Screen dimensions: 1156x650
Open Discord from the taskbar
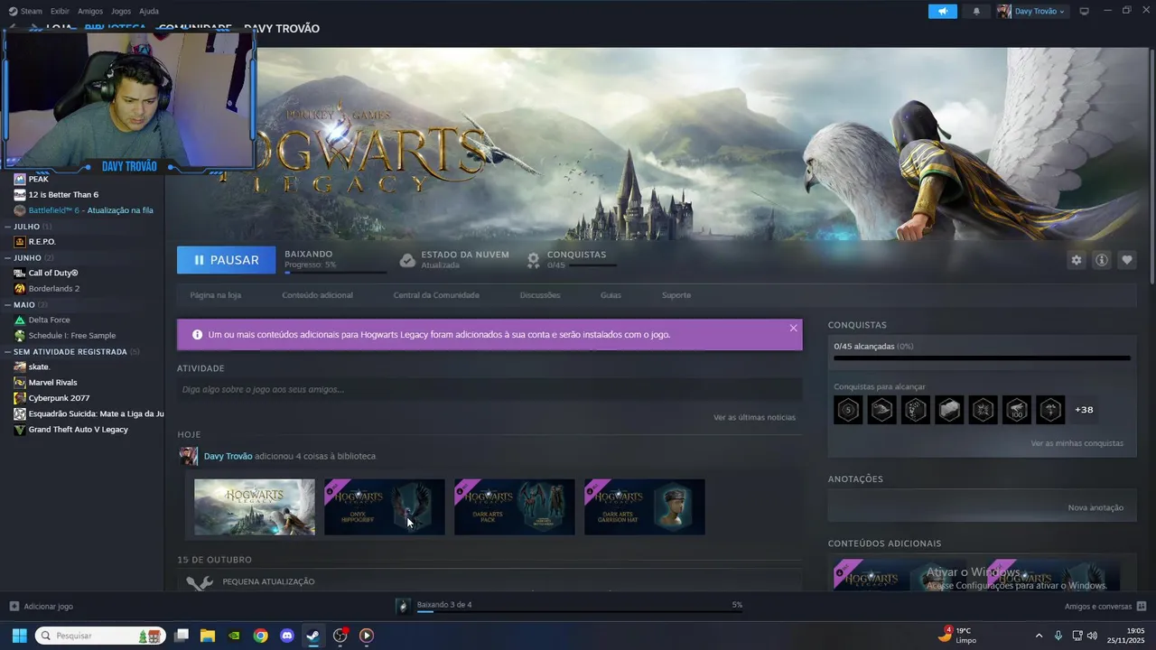(x=287, y=636)
